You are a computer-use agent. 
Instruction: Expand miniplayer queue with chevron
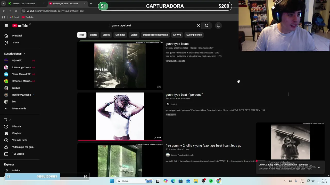click(x=319, y=167)
